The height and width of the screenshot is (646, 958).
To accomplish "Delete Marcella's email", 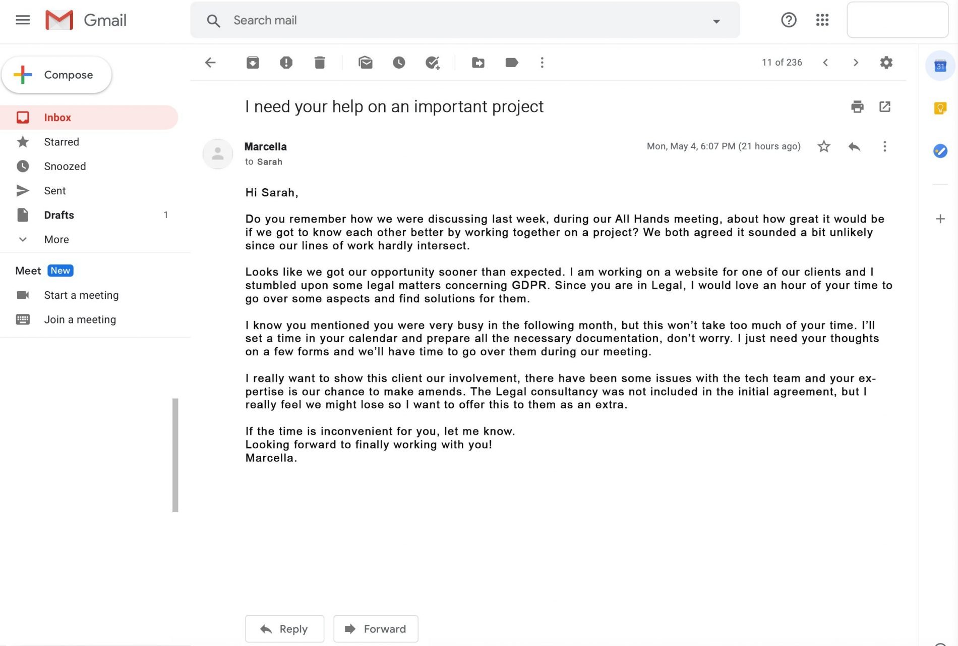I will 319,62.
